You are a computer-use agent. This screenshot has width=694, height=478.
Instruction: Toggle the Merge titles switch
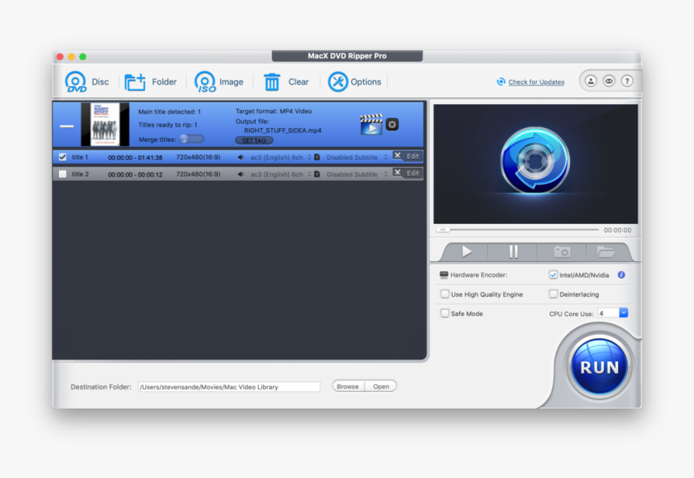(x=191, y=139)
